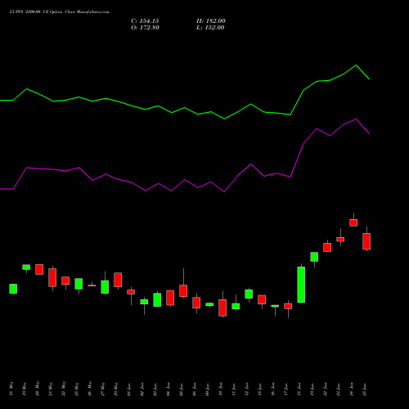The height and width of the screenshot is (409, 409).
Task: Click the 19 May date label
Action: [x=25, y=389]
